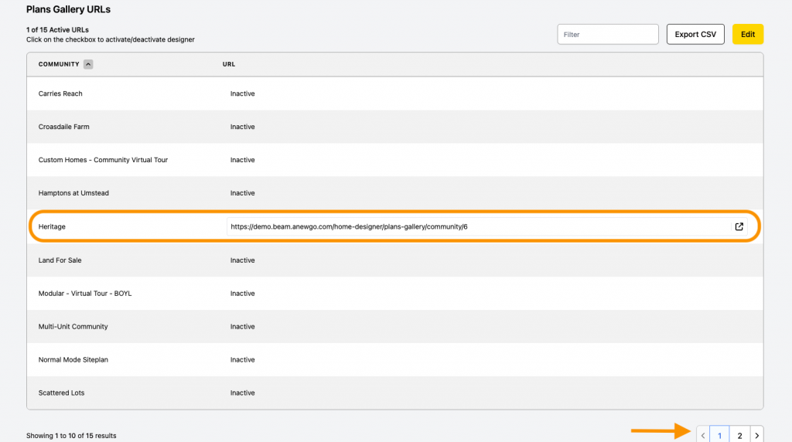792x442 pixels.
Task: Click Inactive status for Hamptons at Umstead
Action: pyautogui.click(x=242, y=193)
